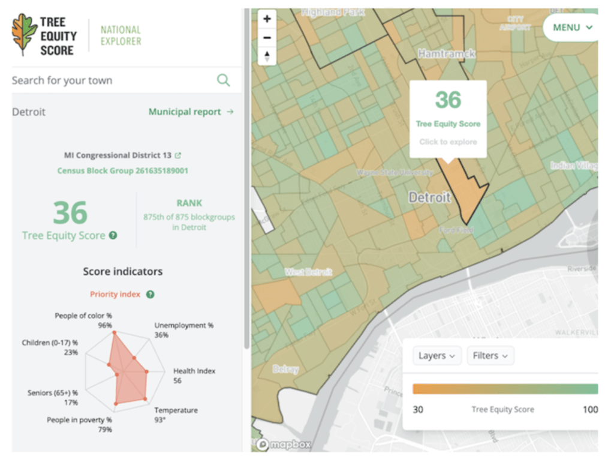The height and width of the screenshot is (468, 614).
Task: Expand the Layers dropdown
Action: pos(437,356)
